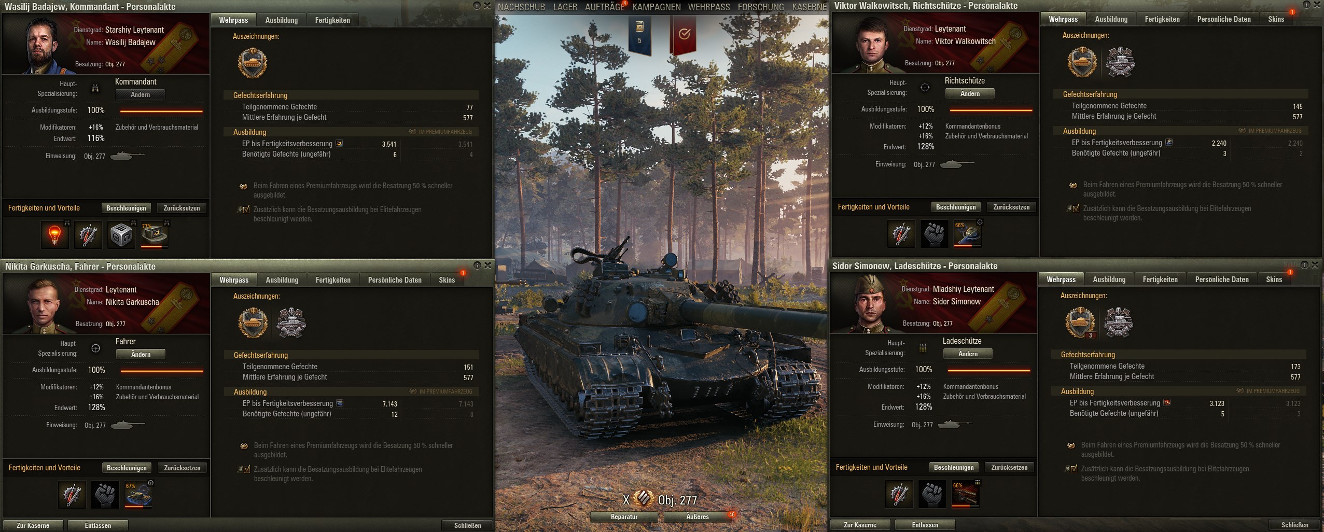Click the blue banner icon showing 5
This screenshot has height=532, width=1324.
[x=639, y=34]
